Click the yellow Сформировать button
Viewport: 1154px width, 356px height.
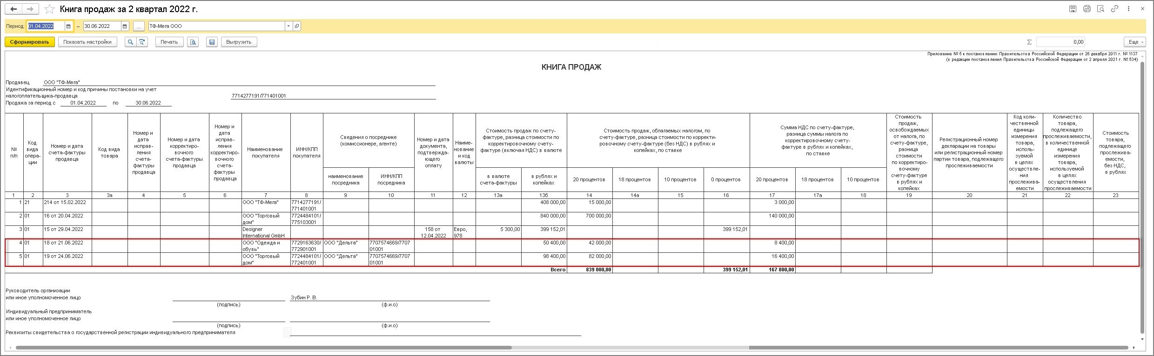pos(30,42)
